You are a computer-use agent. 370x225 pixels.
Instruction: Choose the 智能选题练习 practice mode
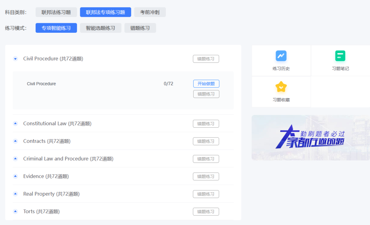[100, 28]
